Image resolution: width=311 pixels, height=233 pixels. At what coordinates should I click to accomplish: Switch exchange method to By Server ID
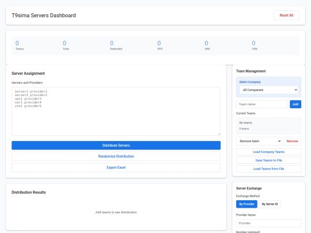click(270, 204)
